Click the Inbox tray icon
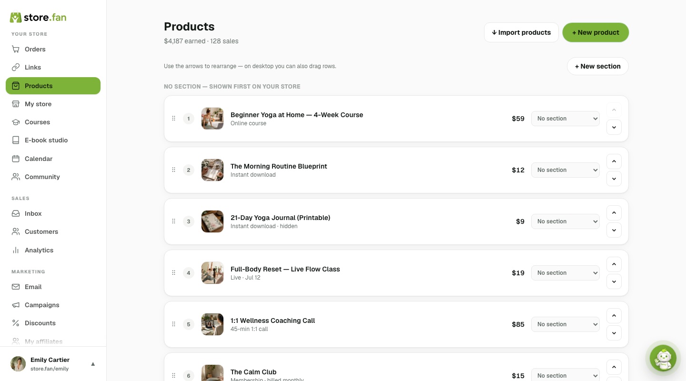 point(16,213)
